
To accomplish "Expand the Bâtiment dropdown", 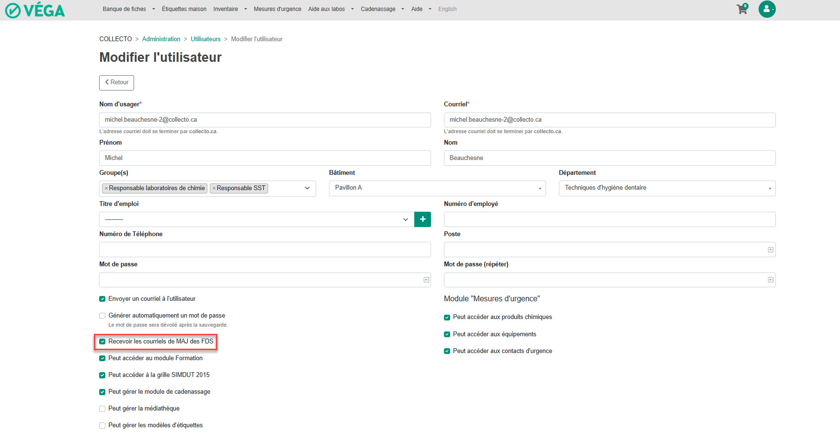I will pyautogui.click(x=437, y=188).
